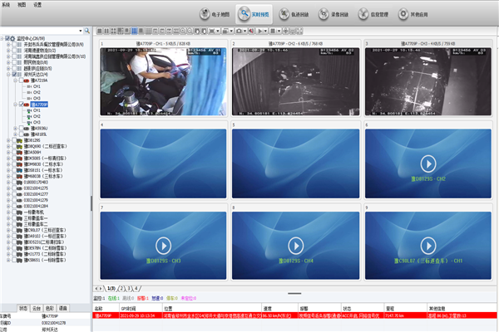
Task: Select the CH1 live video of 豫A7709P
Action: coord(161,79)
